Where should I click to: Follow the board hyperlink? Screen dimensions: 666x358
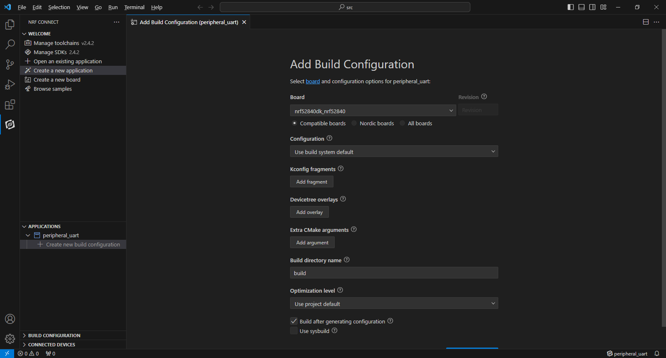click(313, 82)
